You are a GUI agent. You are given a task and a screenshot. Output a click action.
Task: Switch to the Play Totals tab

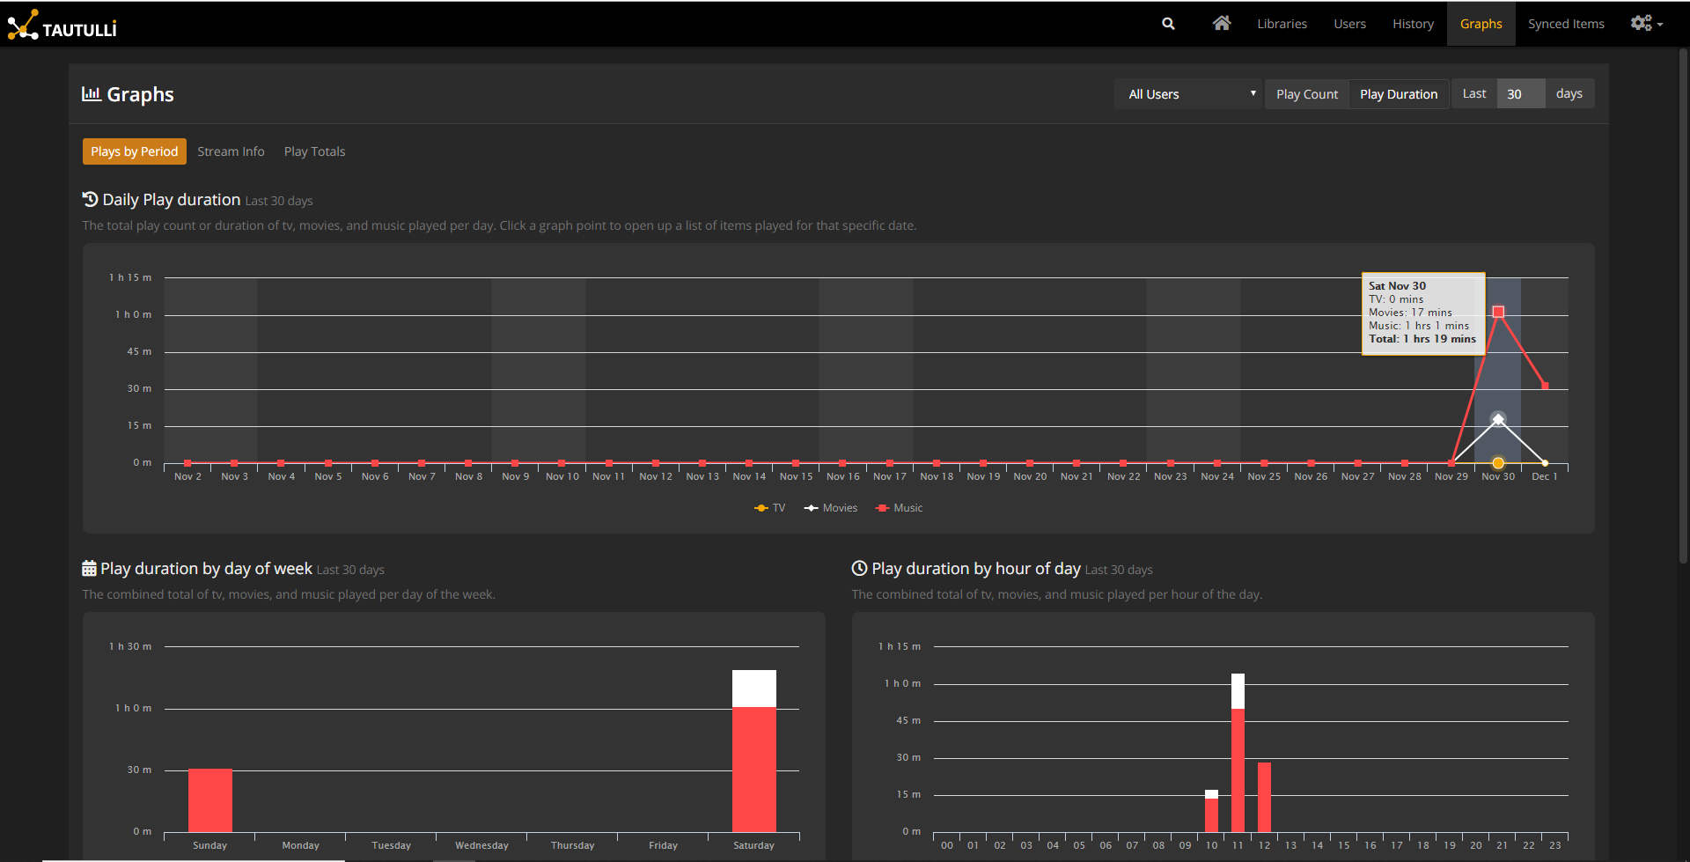point(314,151)
